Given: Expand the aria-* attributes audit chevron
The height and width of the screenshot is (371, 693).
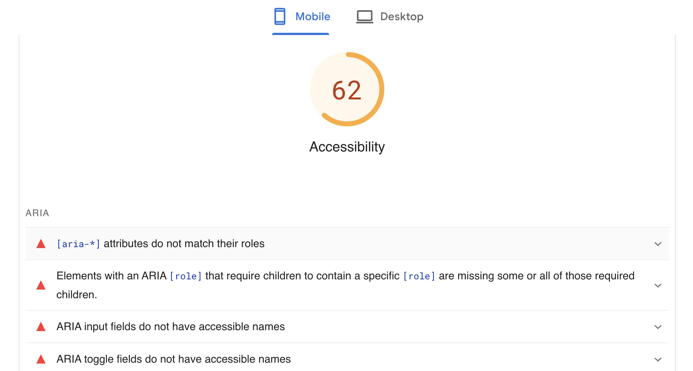Looking at the screenshot, I should 658,244.
